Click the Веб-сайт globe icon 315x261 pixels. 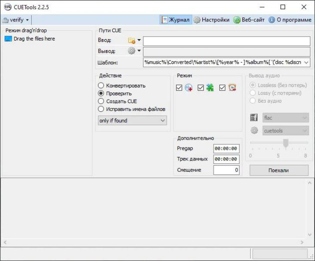click(x=237, y=20)
